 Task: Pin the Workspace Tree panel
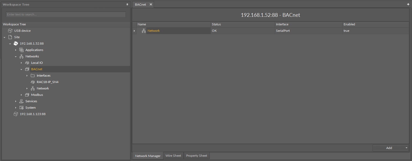[x=127, y=5]
